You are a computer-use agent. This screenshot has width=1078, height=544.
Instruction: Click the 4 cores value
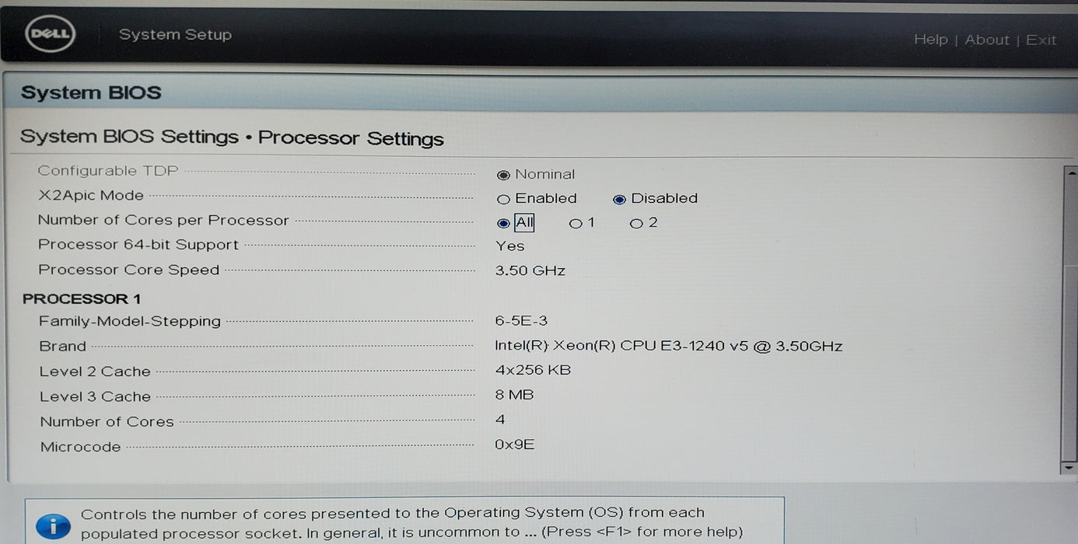[x=500, y=420]
